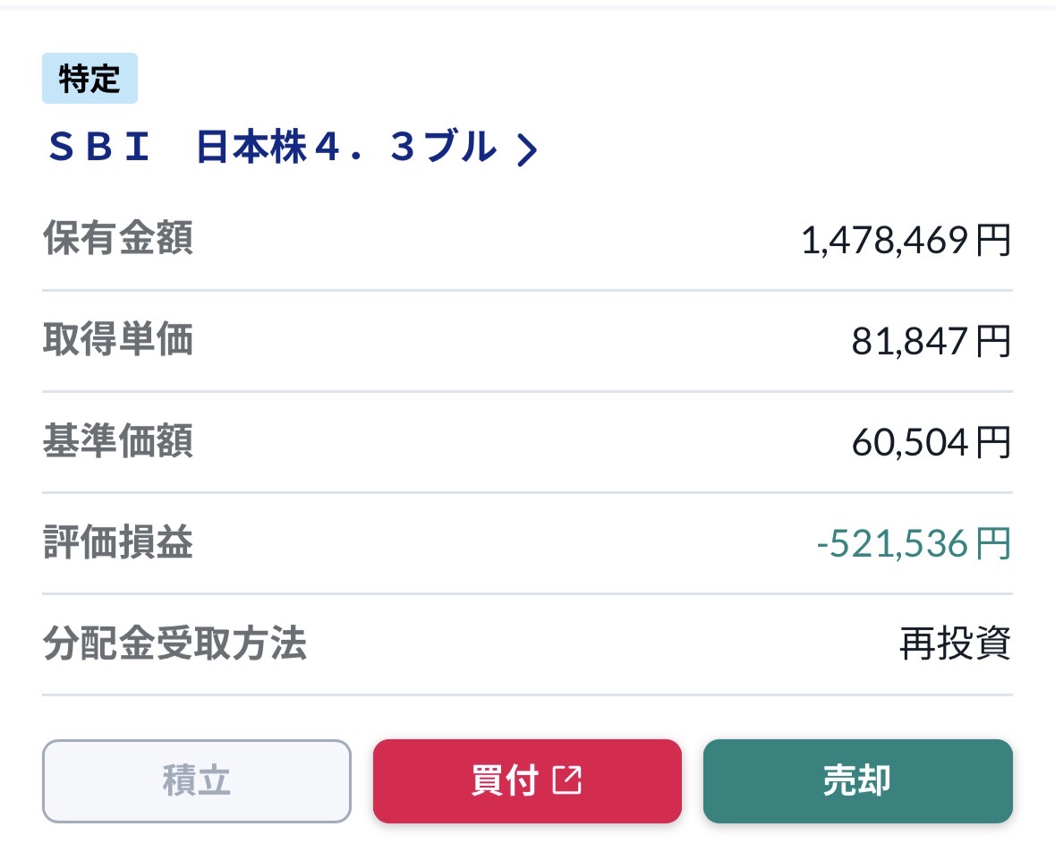This screenshot has height=861, width=1055.
Task: Tap the 60,504円 base price value
Action: click(932, 443)
